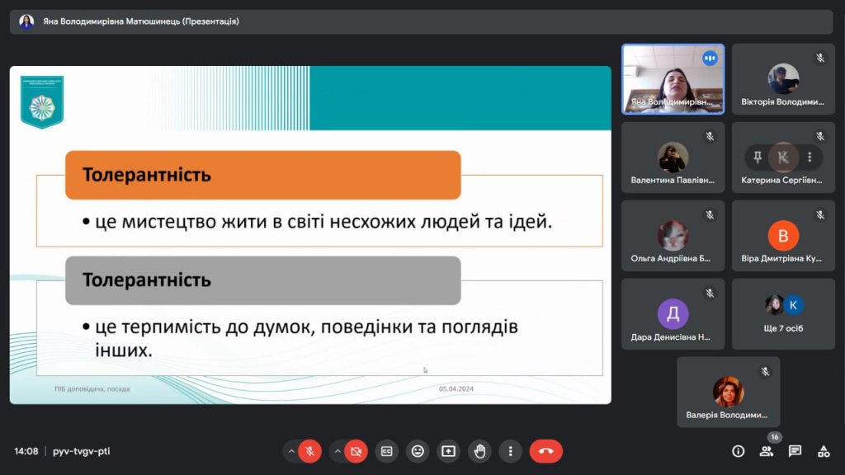Click muted mic icon on Валентина's tile
The image size is (845, 475).
coord(710,137)
